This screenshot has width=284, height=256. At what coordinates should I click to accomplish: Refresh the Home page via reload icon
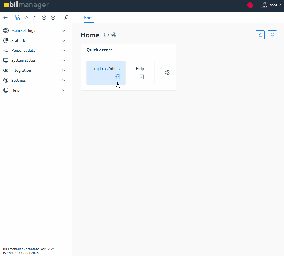(x=106, y=35)
